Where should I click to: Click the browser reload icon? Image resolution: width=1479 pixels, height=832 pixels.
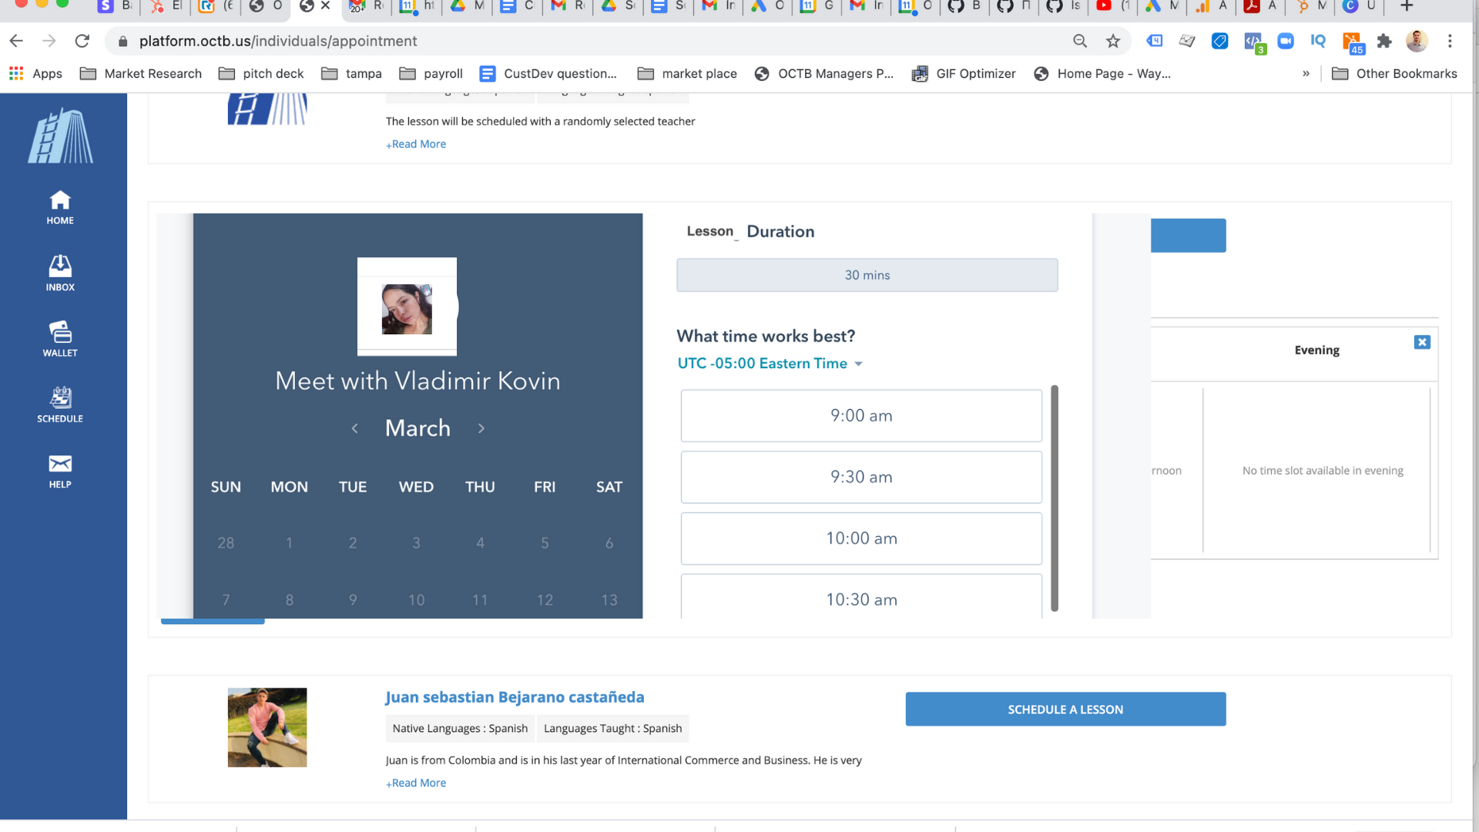(82, 41)
